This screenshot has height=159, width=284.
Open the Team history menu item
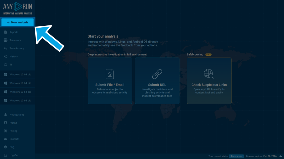coord(17,48)
